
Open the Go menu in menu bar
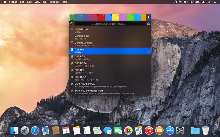click(x=45, y=2)
